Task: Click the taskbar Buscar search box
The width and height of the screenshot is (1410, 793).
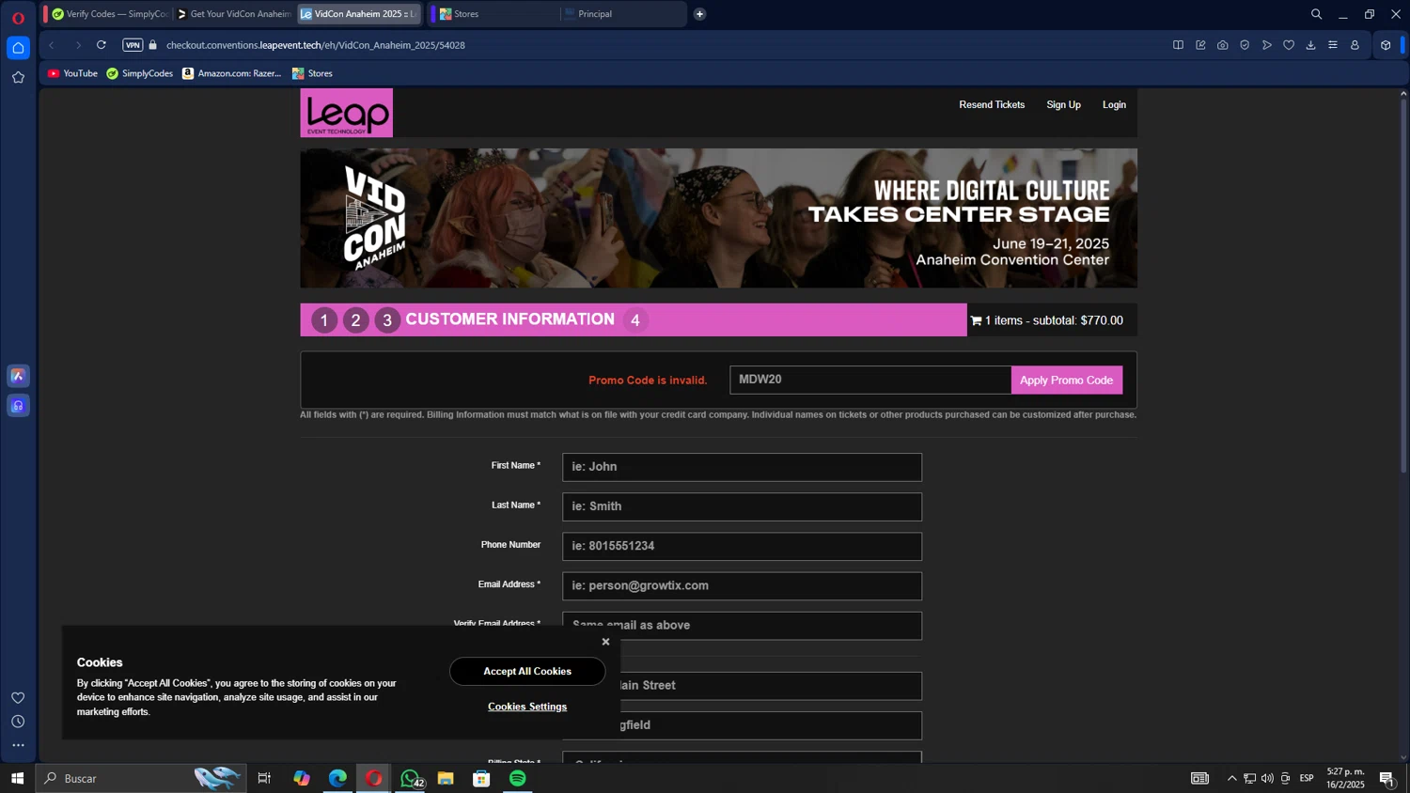Action: 141,778
